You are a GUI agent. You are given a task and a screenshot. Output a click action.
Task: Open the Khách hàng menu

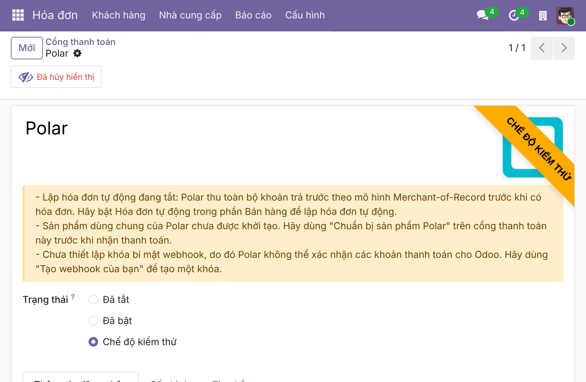(119, 15)
